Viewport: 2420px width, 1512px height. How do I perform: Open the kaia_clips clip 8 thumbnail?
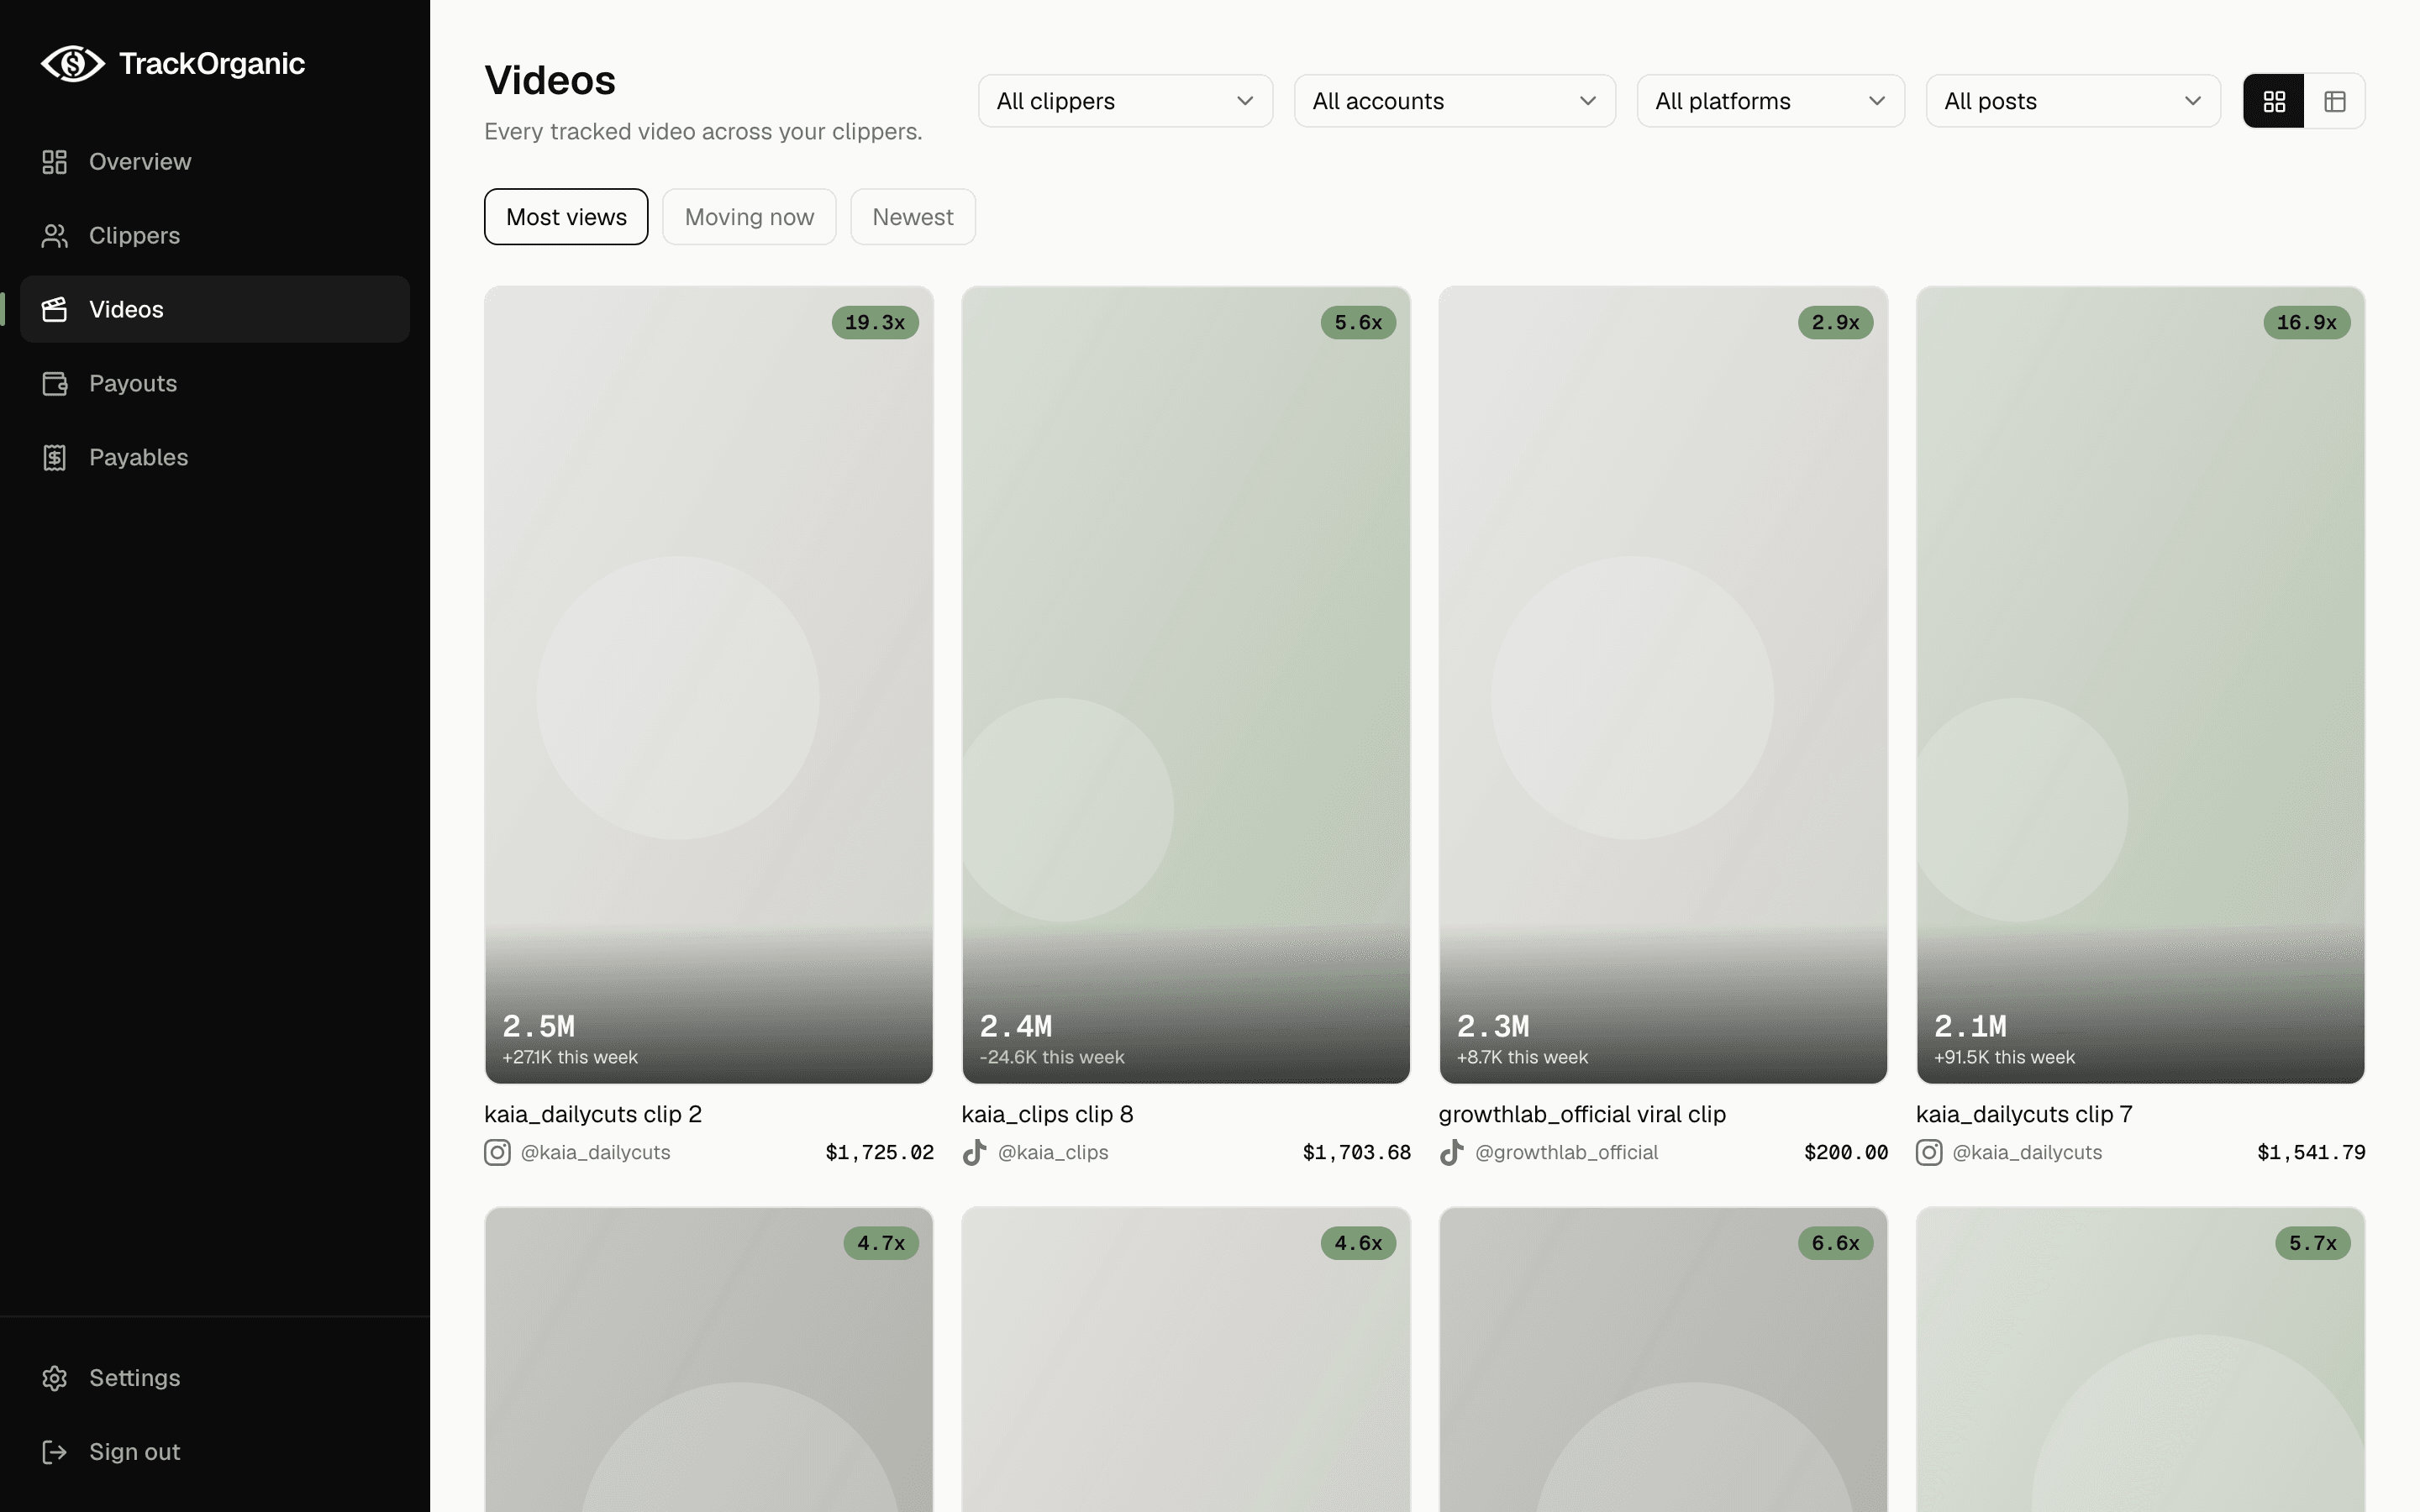1186,685
